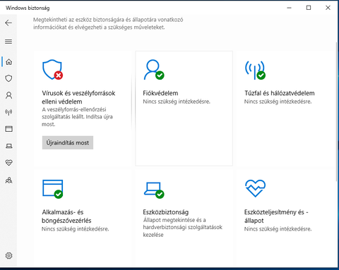Open settings gear in sidebar
The image size is (339, 270).
8,255
